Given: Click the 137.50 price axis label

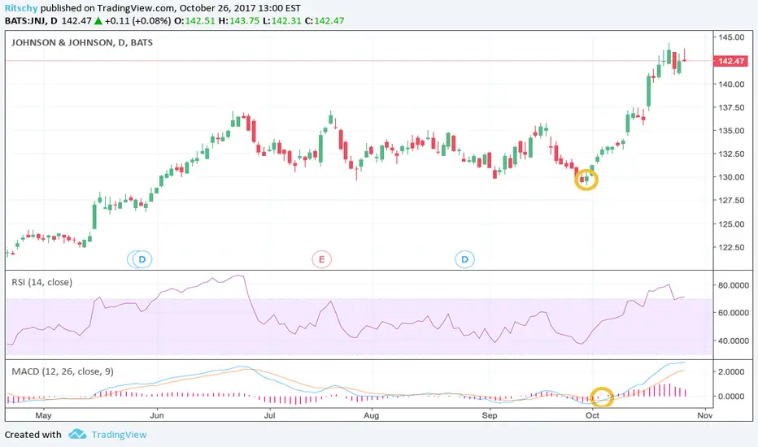Looking at the screenshot, I should [731, 107].
